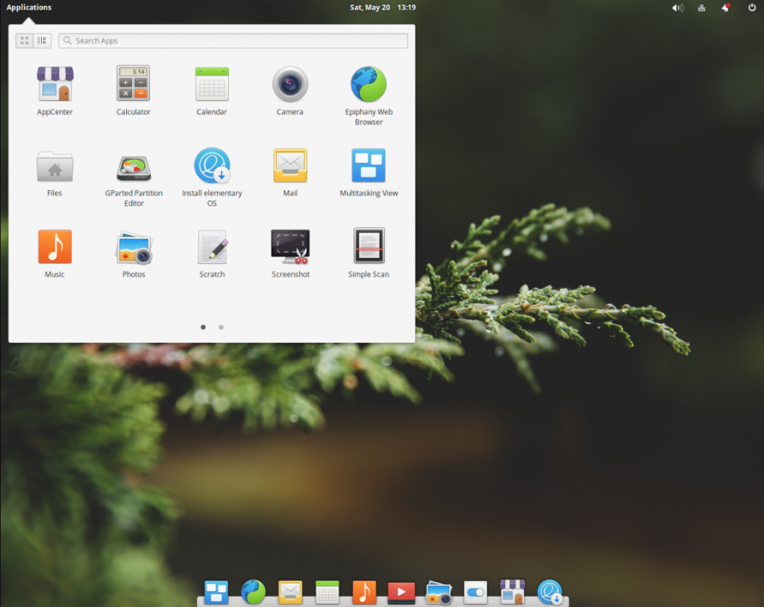Image resolution: width=764 pixels, height=607 pixels.
Task: Expand the network indicator menu
Action: click(x=701, y=7)
